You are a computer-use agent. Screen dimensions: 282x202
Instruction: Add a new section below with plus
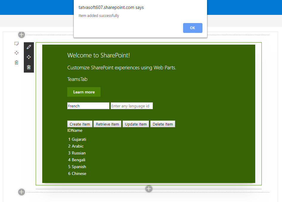pos(21,192)
